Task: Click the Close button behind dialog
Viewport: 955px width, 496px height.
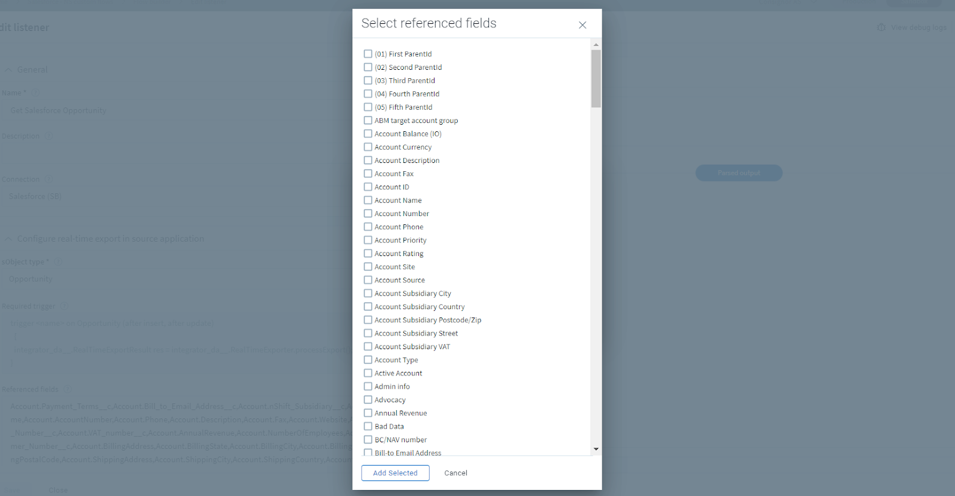Action: pos(58,490)
